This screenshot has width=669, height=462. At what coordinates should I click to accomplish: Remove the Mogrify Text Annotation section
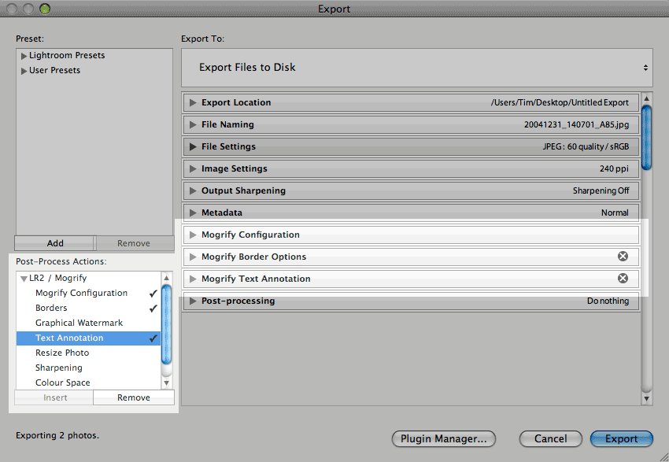[623, 279]
